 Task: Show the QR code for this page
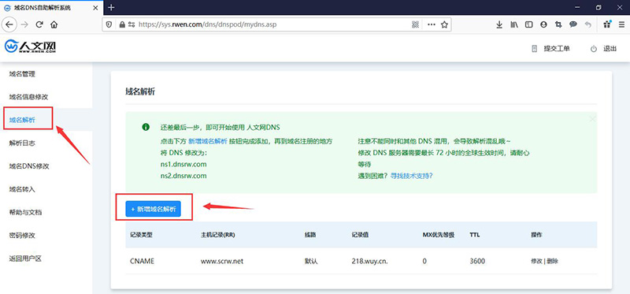(416, 24)
